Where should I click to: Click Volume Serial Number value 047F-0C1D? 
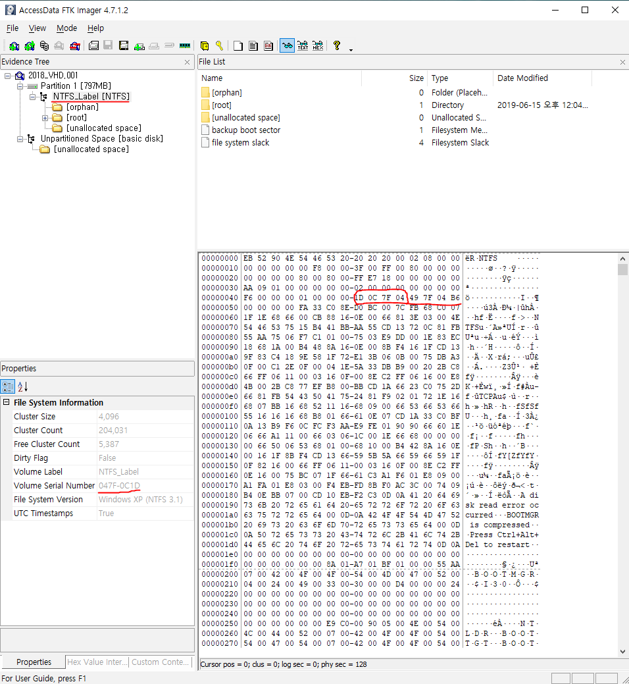click(x=119, y=486)
